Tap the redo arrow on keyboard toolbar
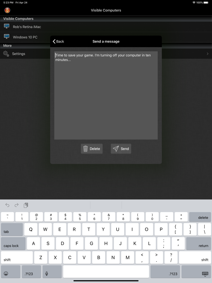This screenshot has width=212, height=283. (16, 205)
